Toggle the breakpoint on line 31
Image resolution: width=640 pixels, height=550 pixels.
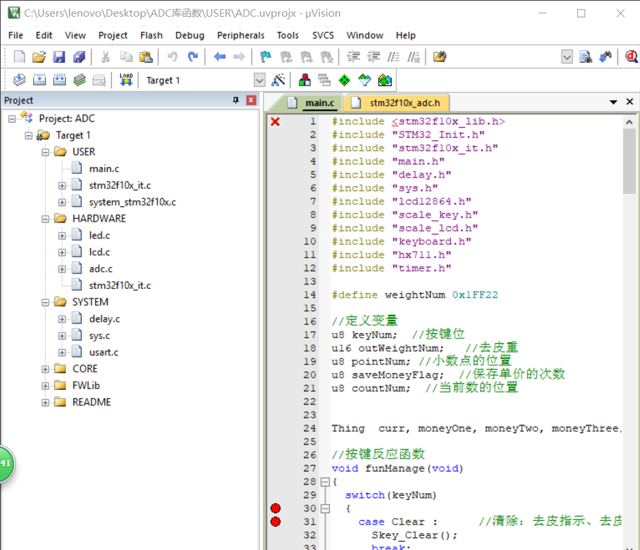275,521
